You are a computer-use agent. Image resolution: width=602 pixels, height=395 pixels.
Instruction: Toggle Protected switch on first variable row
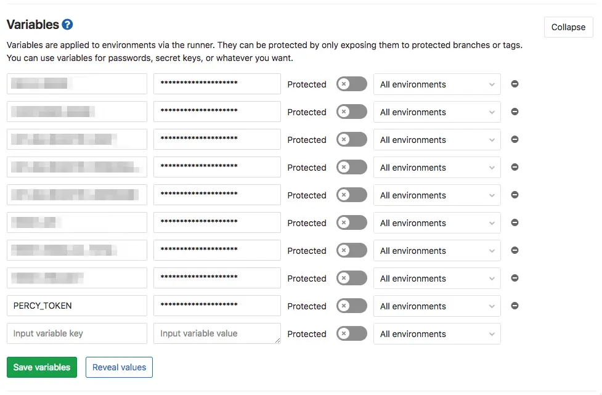pyautogui.click(x=351, y=84)
